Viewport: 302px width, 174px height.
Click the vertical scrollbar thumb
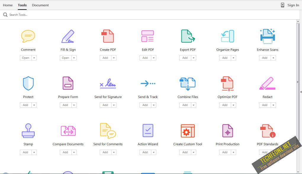click(x=298, y=82)
